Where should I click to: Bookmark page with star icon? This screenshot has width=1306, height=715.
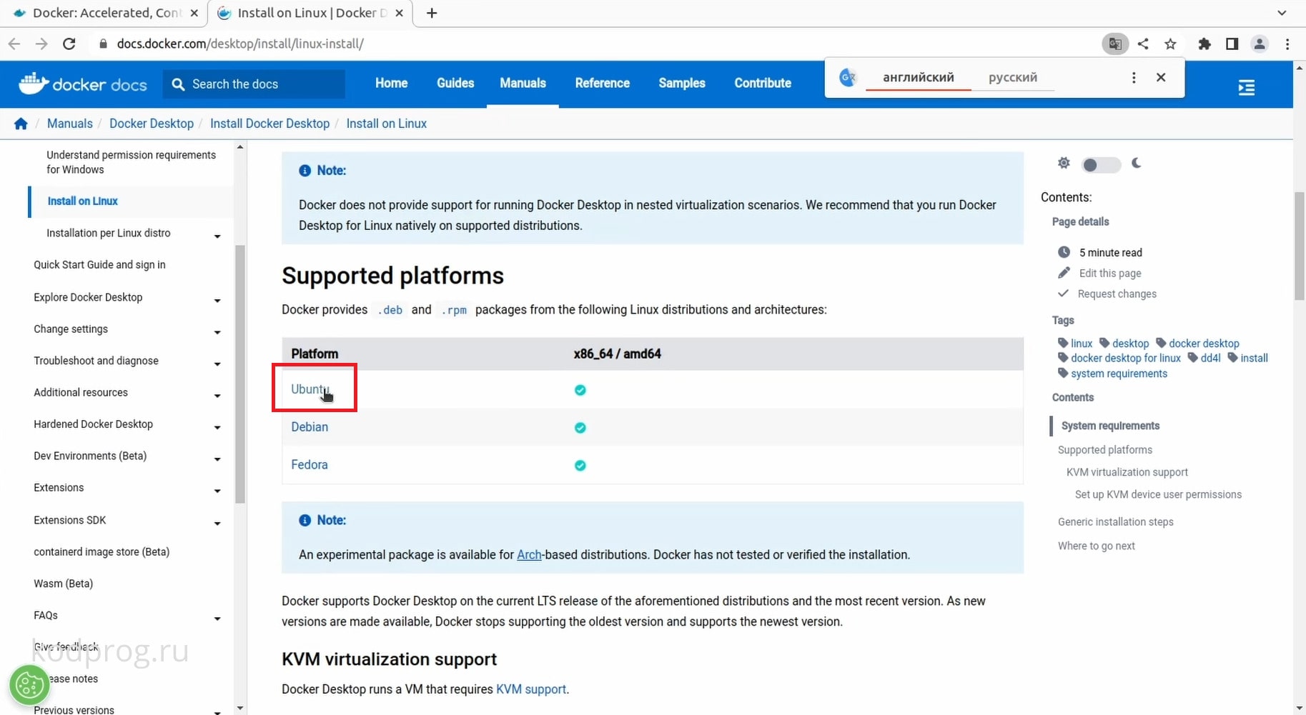click(1170, 44)
